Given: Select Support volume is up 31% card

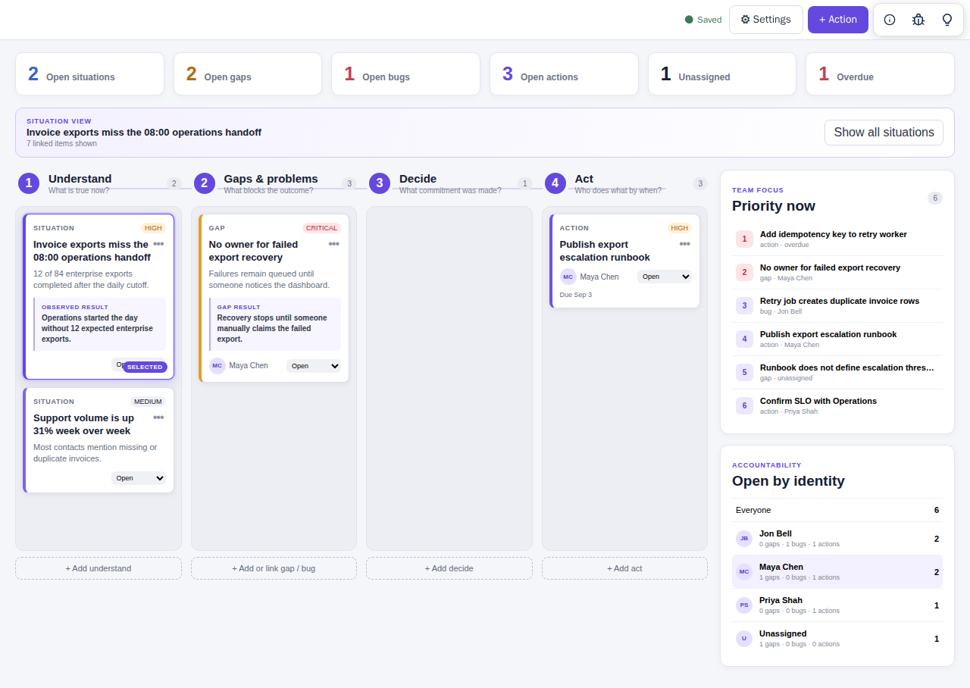Looking at the screenshot, I should [99, 440].
